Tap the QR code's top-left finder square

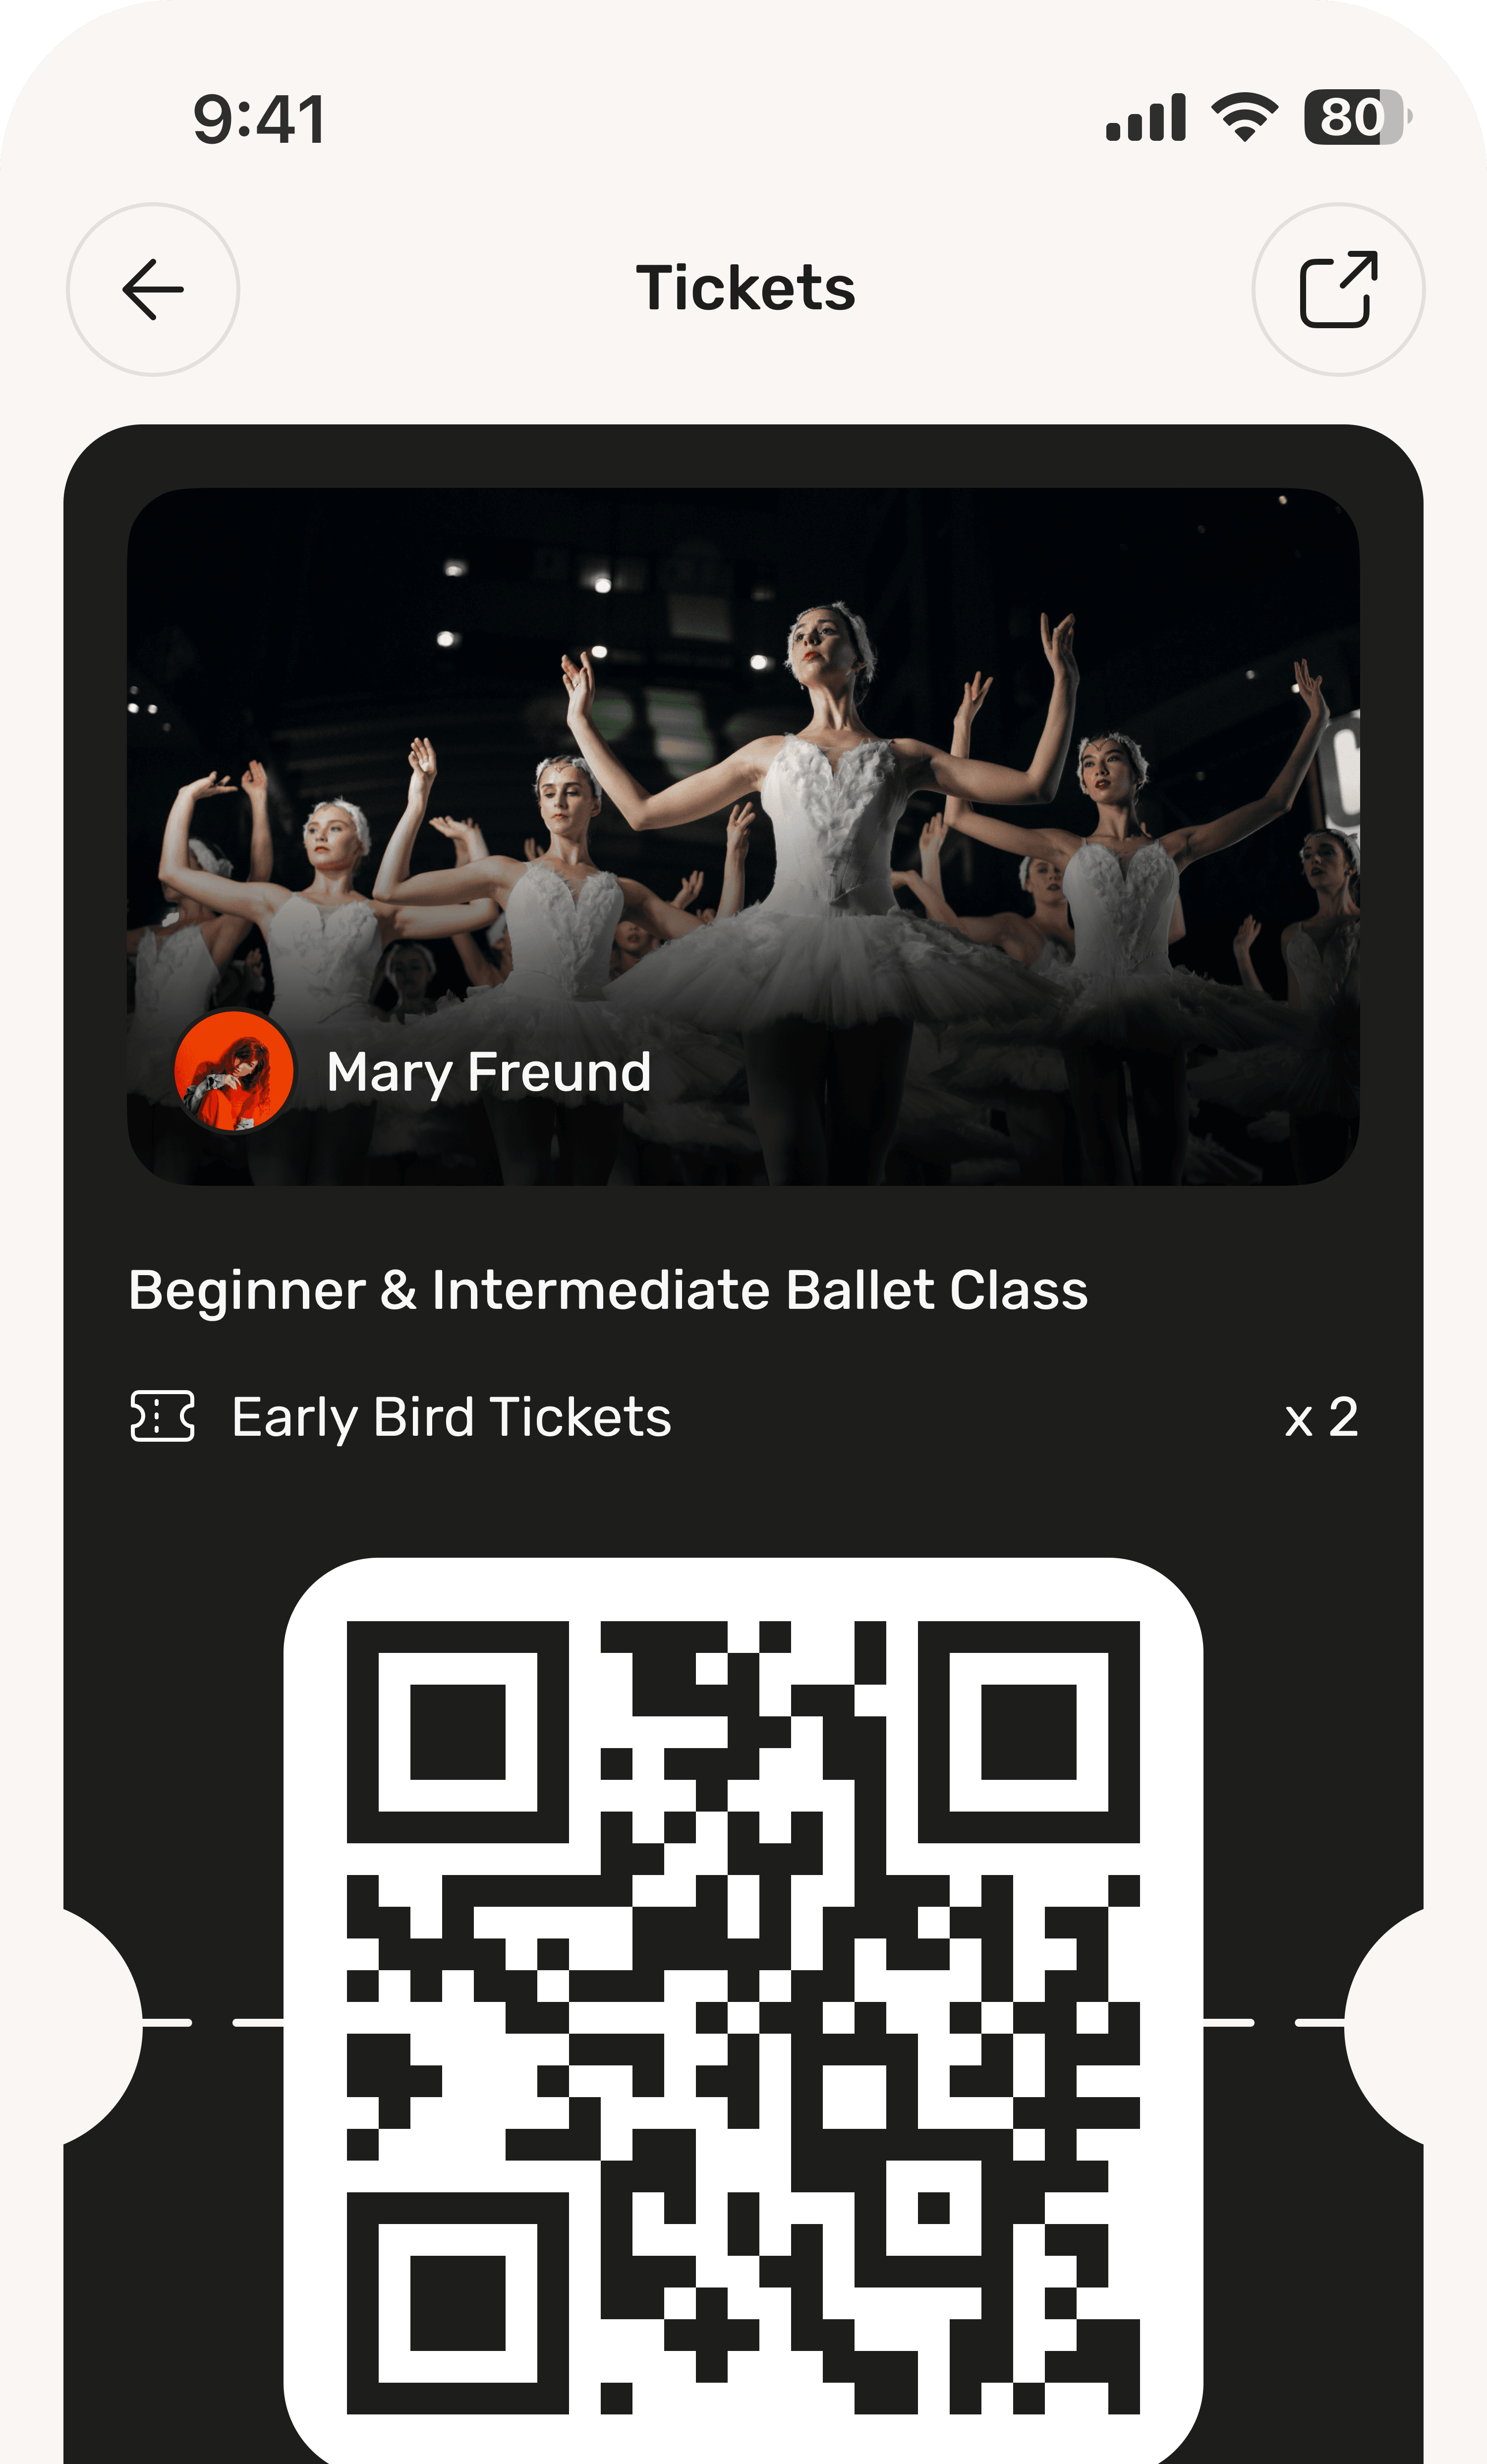coord(458,1732)
